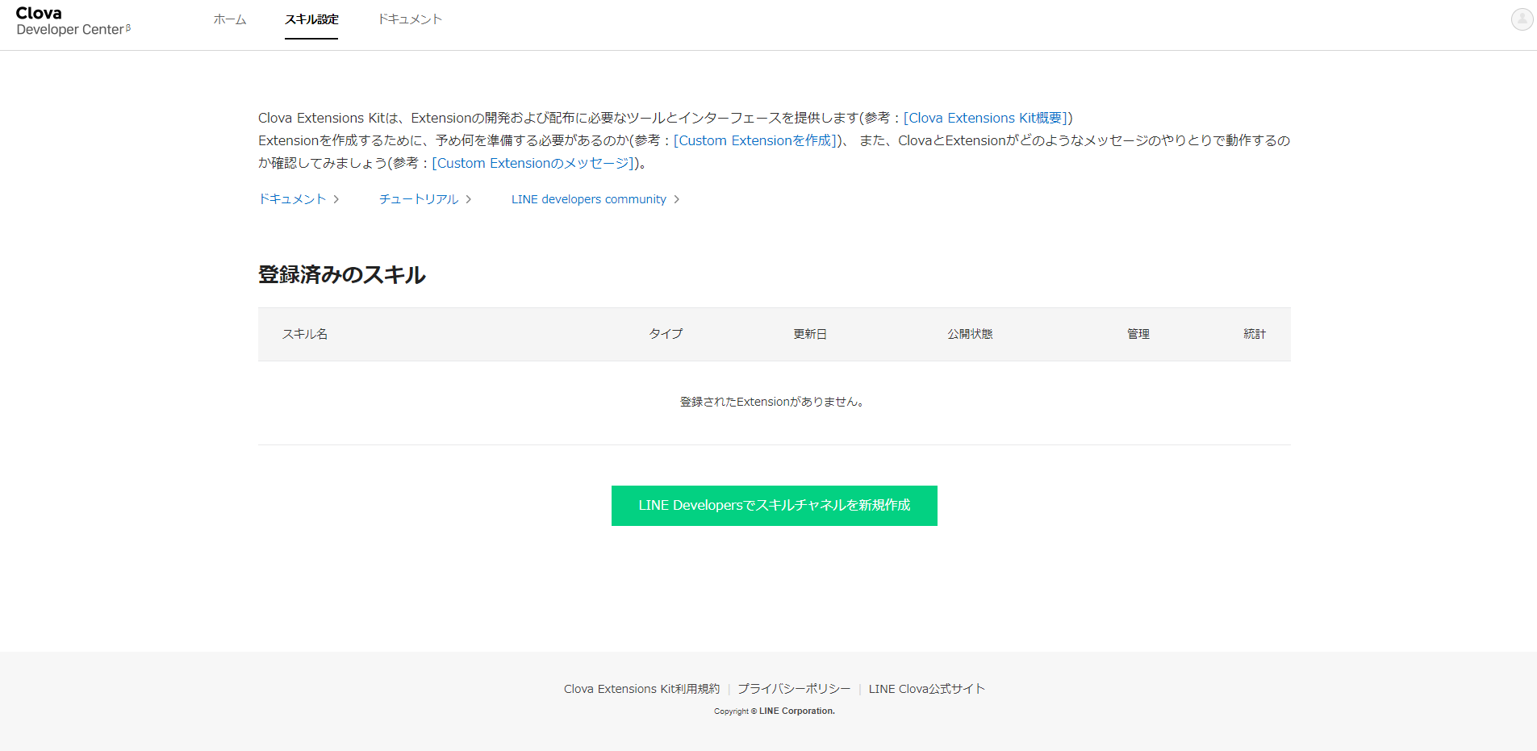
Task: Open the ホーム tab in the header
Action: [x=230, y=19]
